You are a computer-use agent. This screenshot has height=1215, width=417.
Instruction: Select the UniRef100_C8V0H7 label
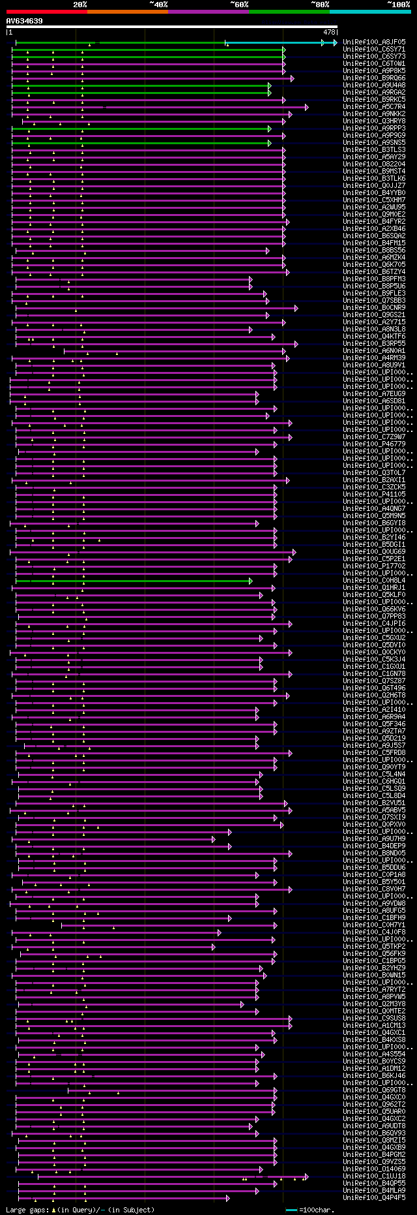(x=374, y=889)
